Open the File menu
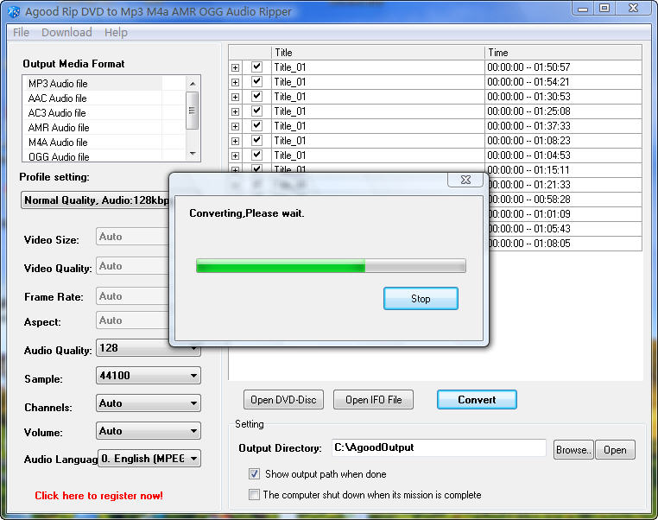 click(x=21, y=32)
